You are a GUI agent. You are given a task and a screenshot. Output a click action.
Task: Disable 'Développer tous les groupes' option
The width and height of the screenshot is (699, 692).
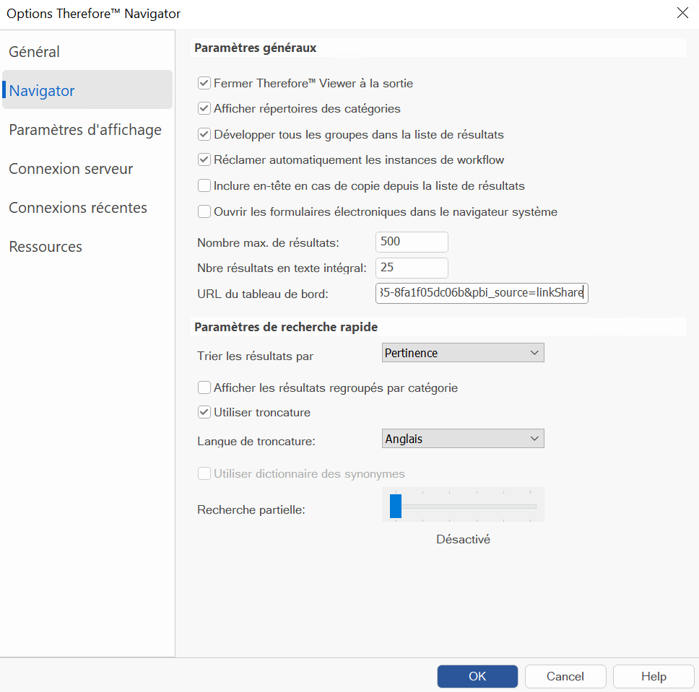tap(204, 134)
